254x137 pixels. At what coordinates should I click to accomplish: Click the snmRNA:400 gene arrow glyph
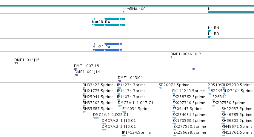coord(124,12)
